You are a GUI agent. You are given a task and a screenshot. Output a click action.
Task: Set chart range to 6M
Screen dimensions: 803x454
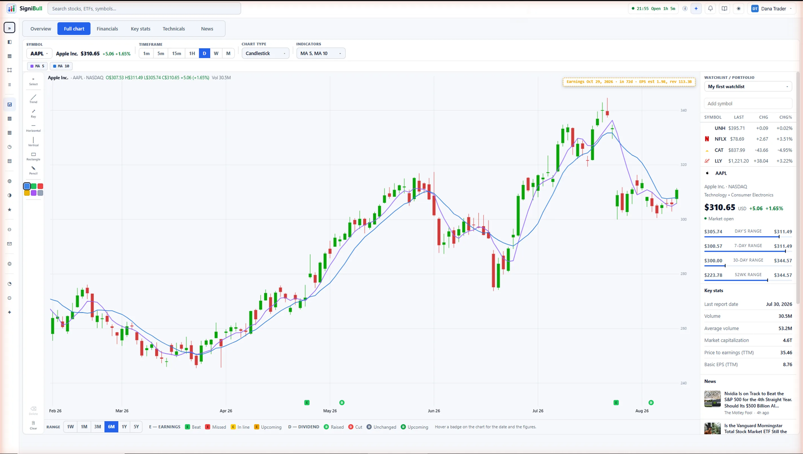click(111, 427)
